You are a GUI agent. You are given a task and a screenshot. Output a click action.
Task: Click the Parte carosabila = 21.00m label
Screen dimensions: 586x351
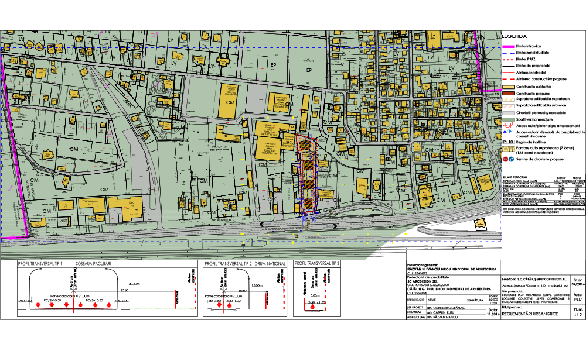pos(69,296)
